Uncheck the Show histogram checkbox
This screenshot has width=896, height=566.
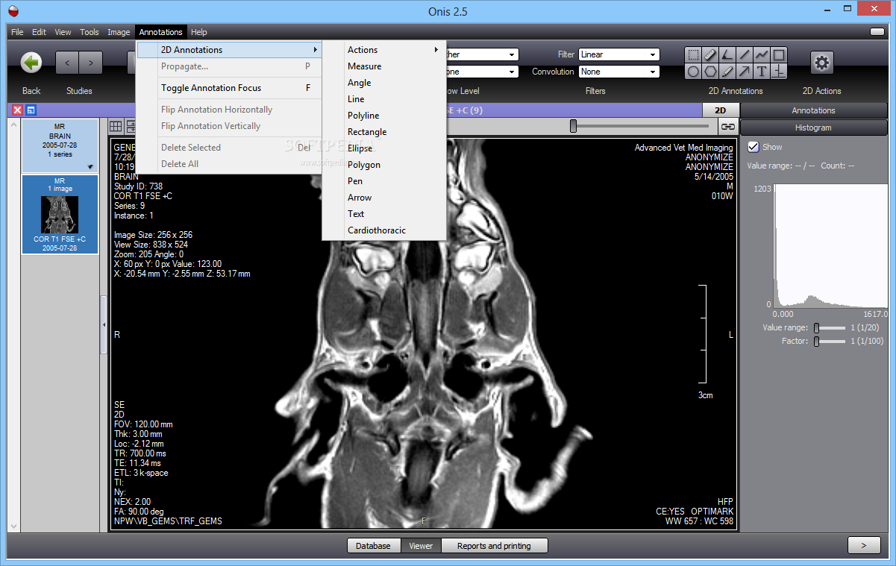pyautogui.click(x=754, y=147)
